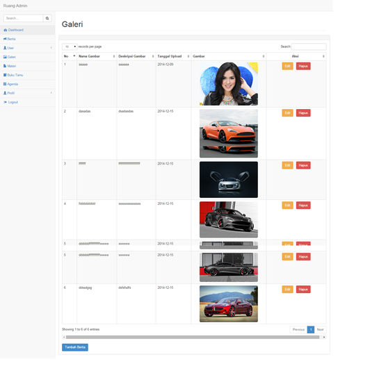Image resolution: width=370 pixels, height=375 pixels.
Task: Edit the row 3 gallery entry
Action: [x=288, y=165]
